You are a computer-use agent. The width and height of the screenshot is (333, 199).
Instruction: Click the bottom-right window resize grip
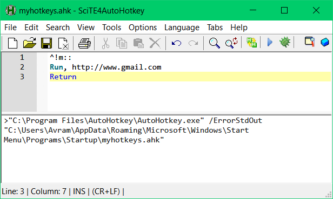(329, 195)
